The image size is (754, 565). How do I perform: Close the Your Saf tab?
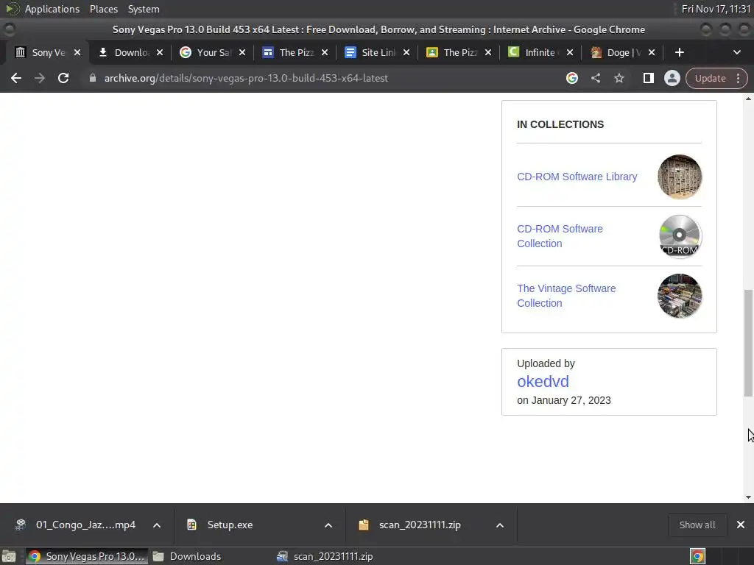(242, 52)
